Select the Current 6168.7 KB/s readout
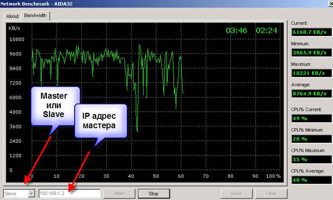The image size is (333, 200). [311, 32]
